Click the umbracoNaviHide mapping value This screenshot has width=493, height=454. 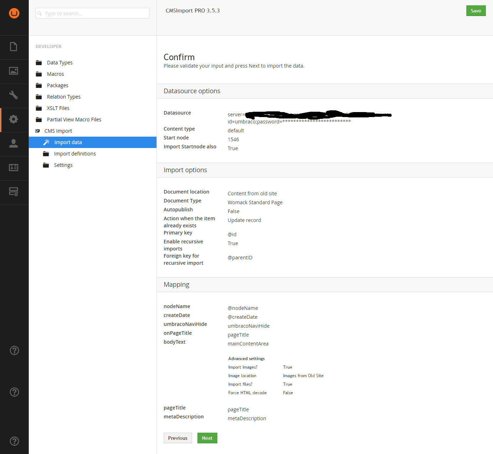(249, 326)
